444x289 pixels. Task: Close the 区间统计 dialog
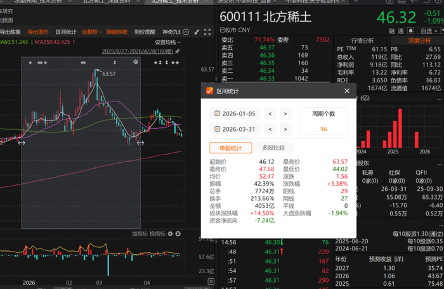(347, 91)
